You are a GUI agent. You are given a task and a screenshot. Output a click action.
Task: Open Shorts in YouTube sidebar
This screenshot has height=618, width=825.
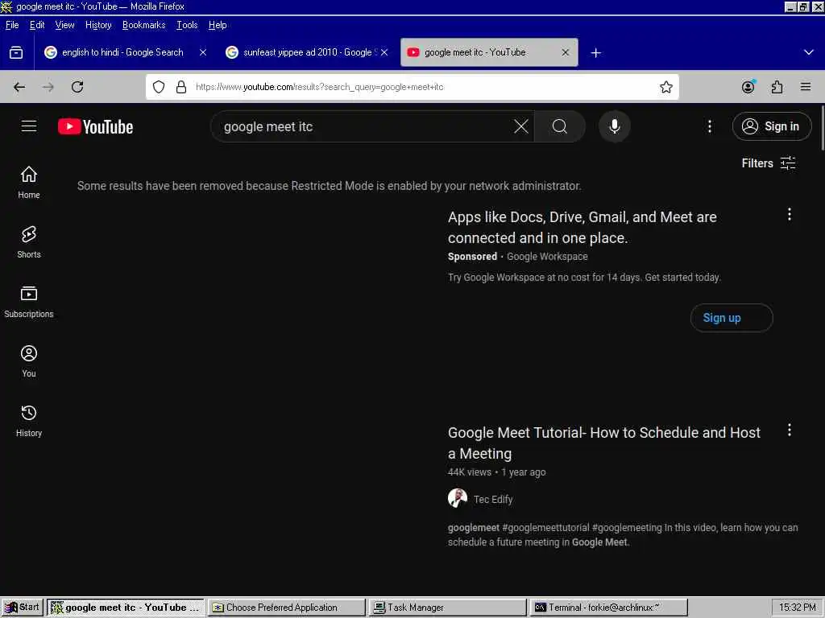pyautogui.click(x=29, y=242)
